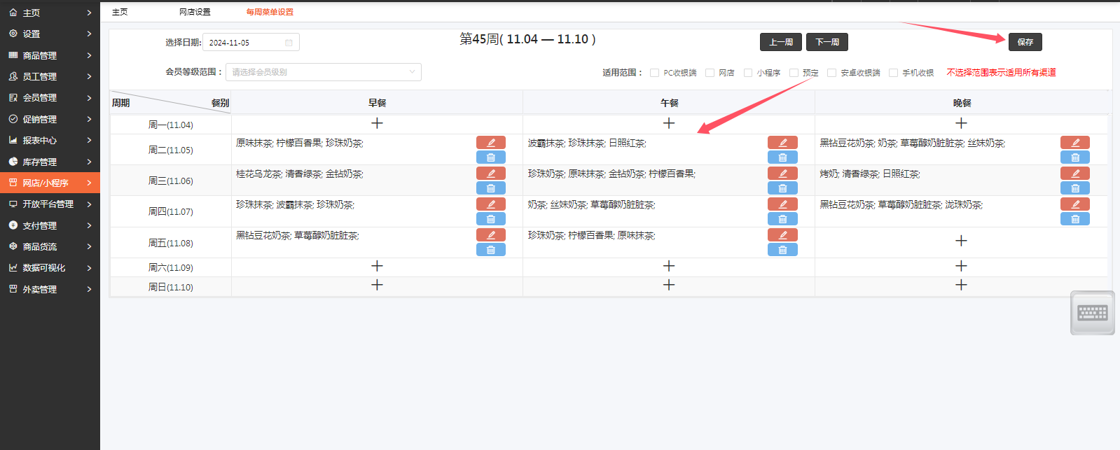Delete Tuesday lunch menu with trash icon

[782, 157]
